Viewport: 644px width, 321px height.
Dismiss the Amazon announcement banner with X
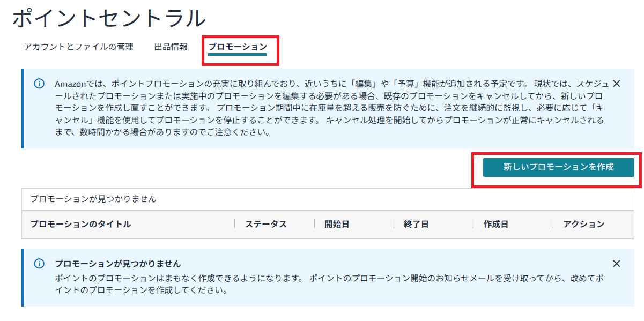(x=616, y=84)
